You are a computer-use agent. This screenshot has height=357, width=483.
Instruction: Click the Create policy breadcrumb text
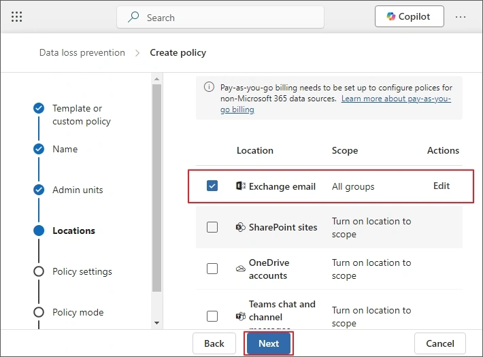tap(178, 52)
